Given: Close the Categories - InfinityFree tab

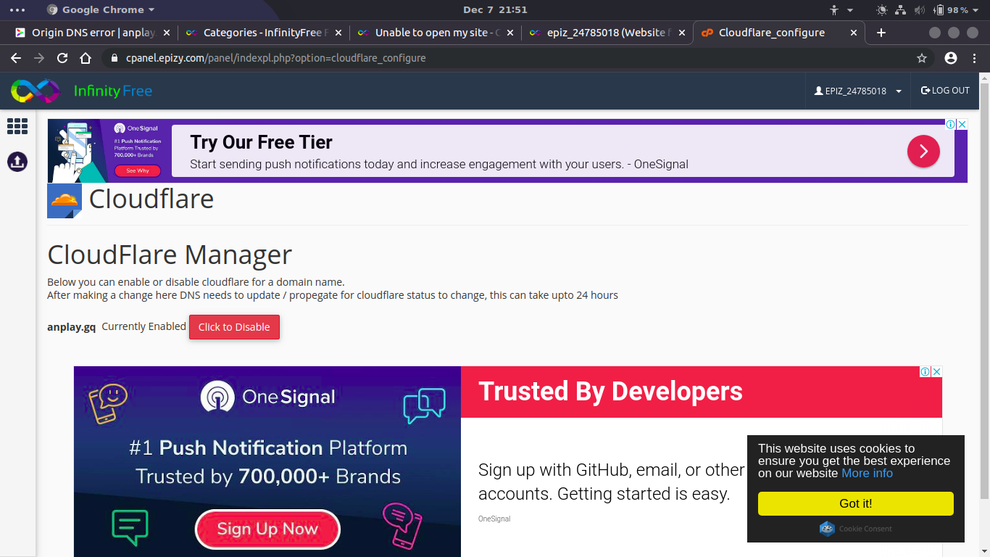Looking at the screenshot, I should 338,33.
